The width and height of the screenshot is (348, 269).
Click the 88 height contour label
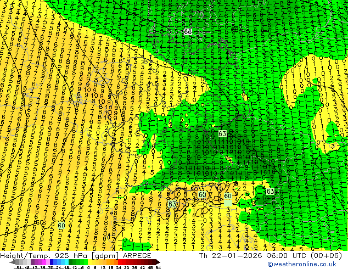click(188, 31)
